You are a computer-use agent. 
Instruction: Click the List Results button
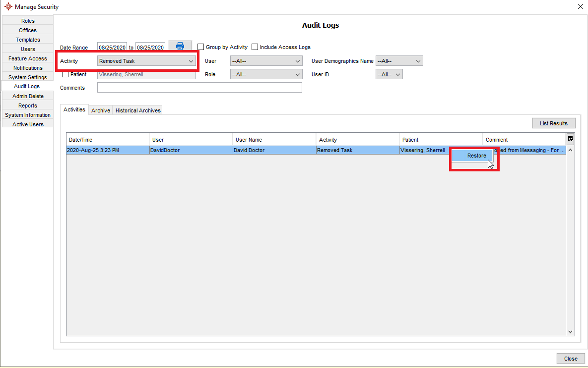(x=553, y=123)
